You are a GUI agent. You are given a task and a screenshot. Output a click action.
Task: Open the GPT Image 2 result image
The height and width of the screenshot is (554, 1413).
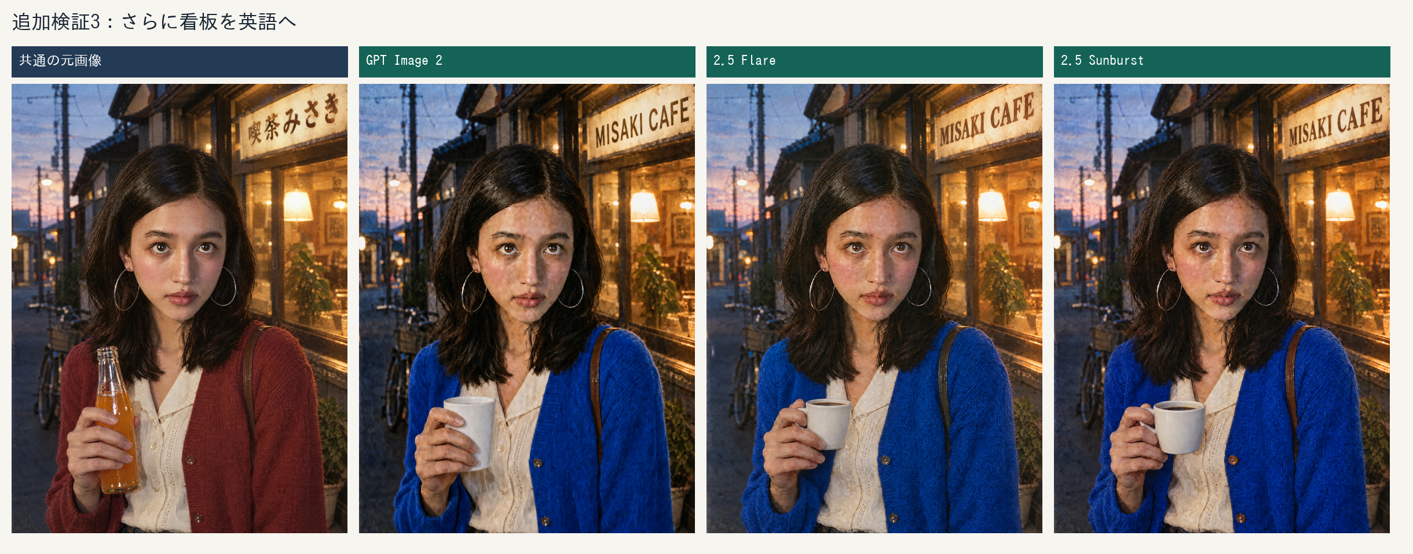527,308
